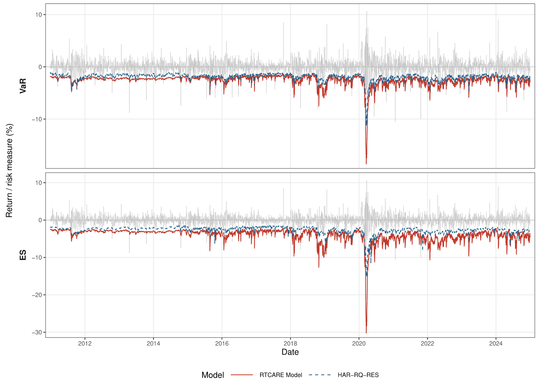Screen dimensions: 541x389
Task: Click the −10 tick label in ES panel
Action: coord(37,257)
